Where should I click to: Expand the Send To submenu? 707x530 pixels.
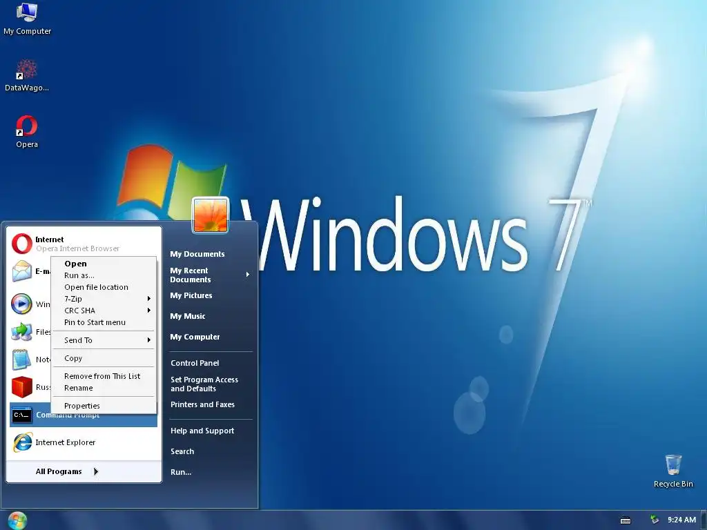[104, 340]
